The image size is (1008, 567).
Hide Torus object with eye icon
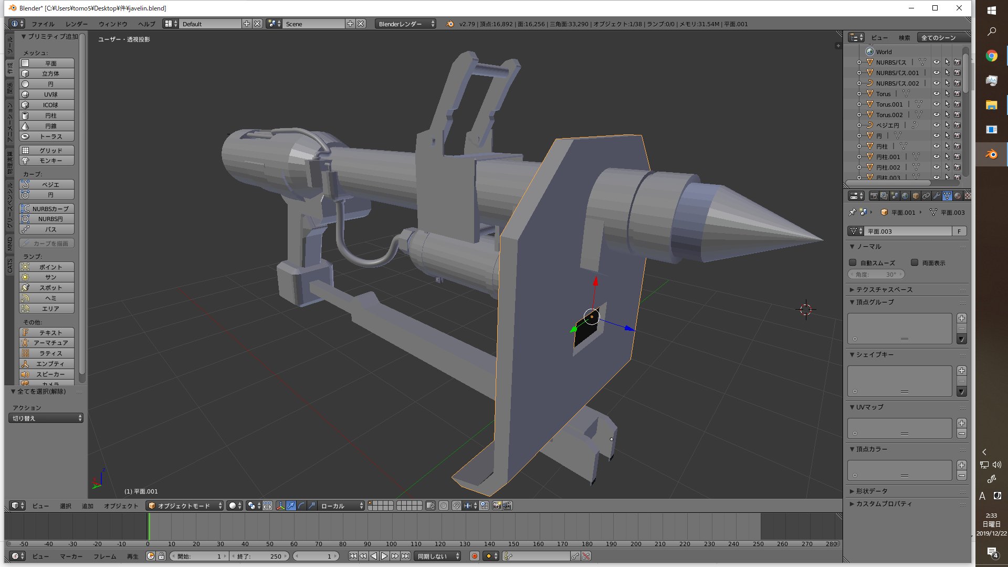(936, 94)
